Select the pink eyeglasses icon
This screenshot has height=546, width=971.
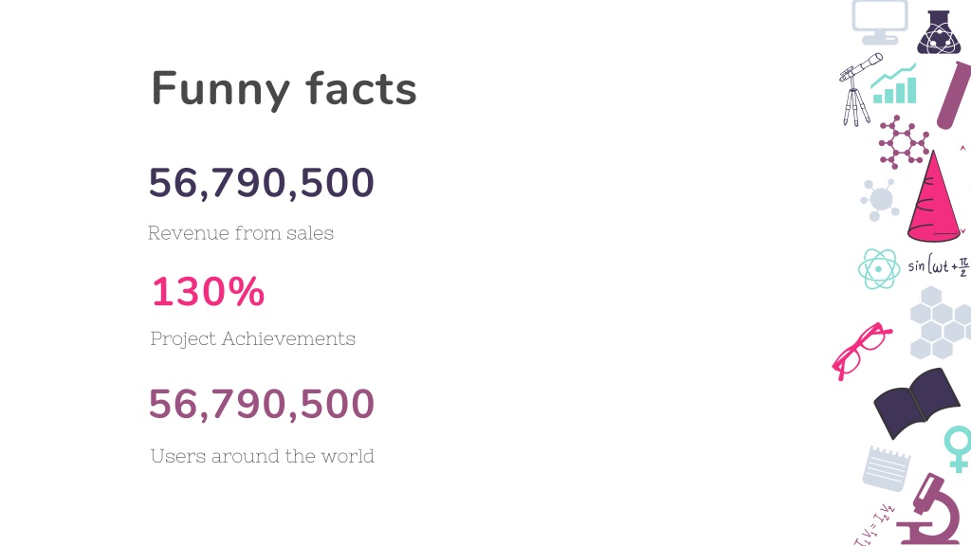coord(861,351)
